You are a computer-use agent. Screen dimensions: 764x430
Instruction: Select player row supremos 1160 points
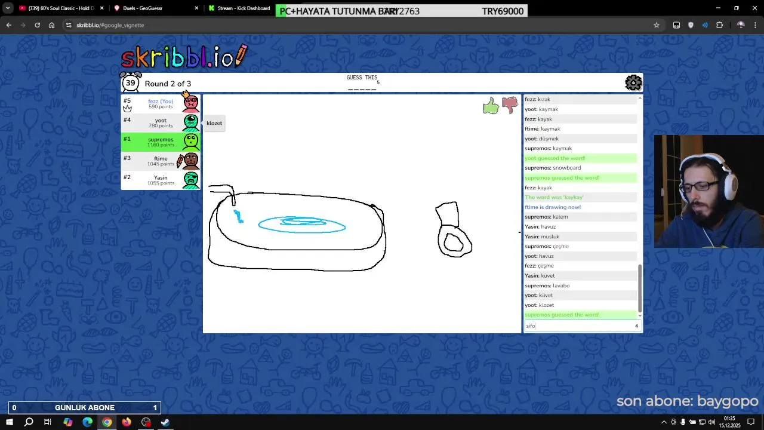(x=161, y=142)
